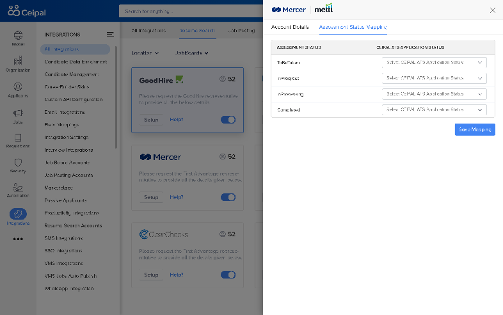Click the Save Mapping button
The image size is (503, 315).
[x=475, y=129]
